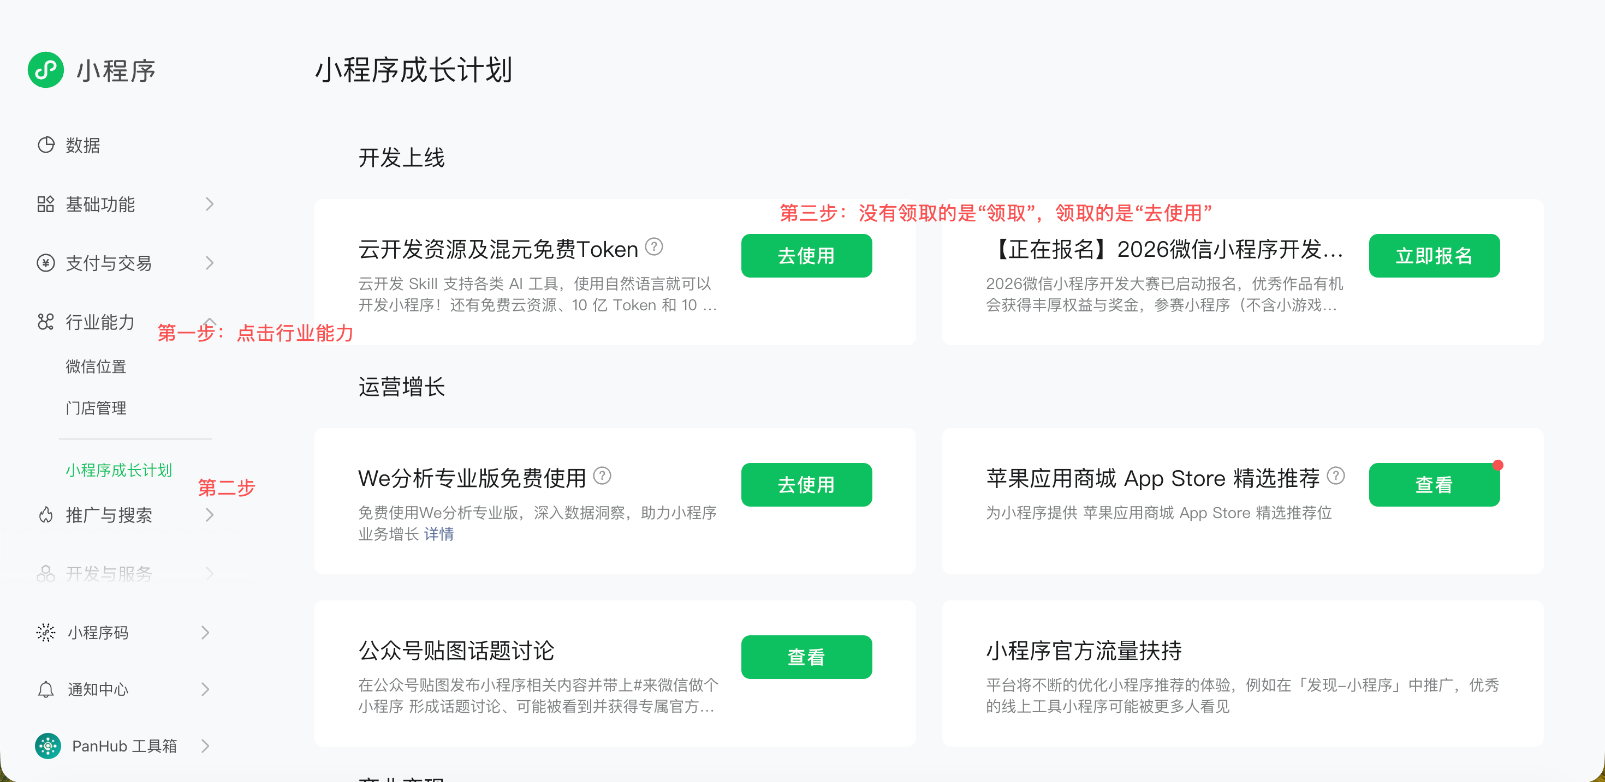Click the 数据 pie chart icon
Viewport: 1605px width, 782px height.
click(x=45, y=145)
